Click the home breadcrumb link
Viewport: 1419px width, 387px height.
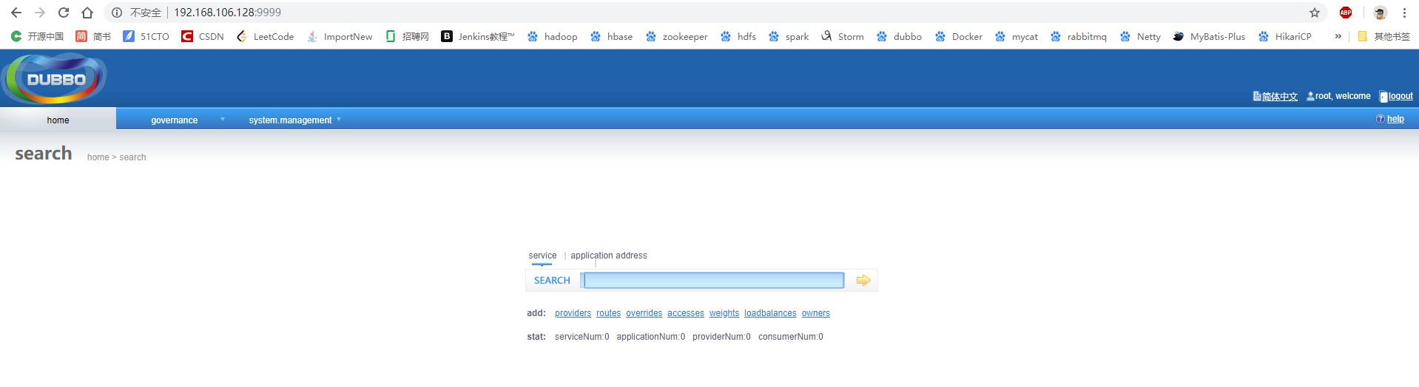pyautogui.click(x=98, y=157)
